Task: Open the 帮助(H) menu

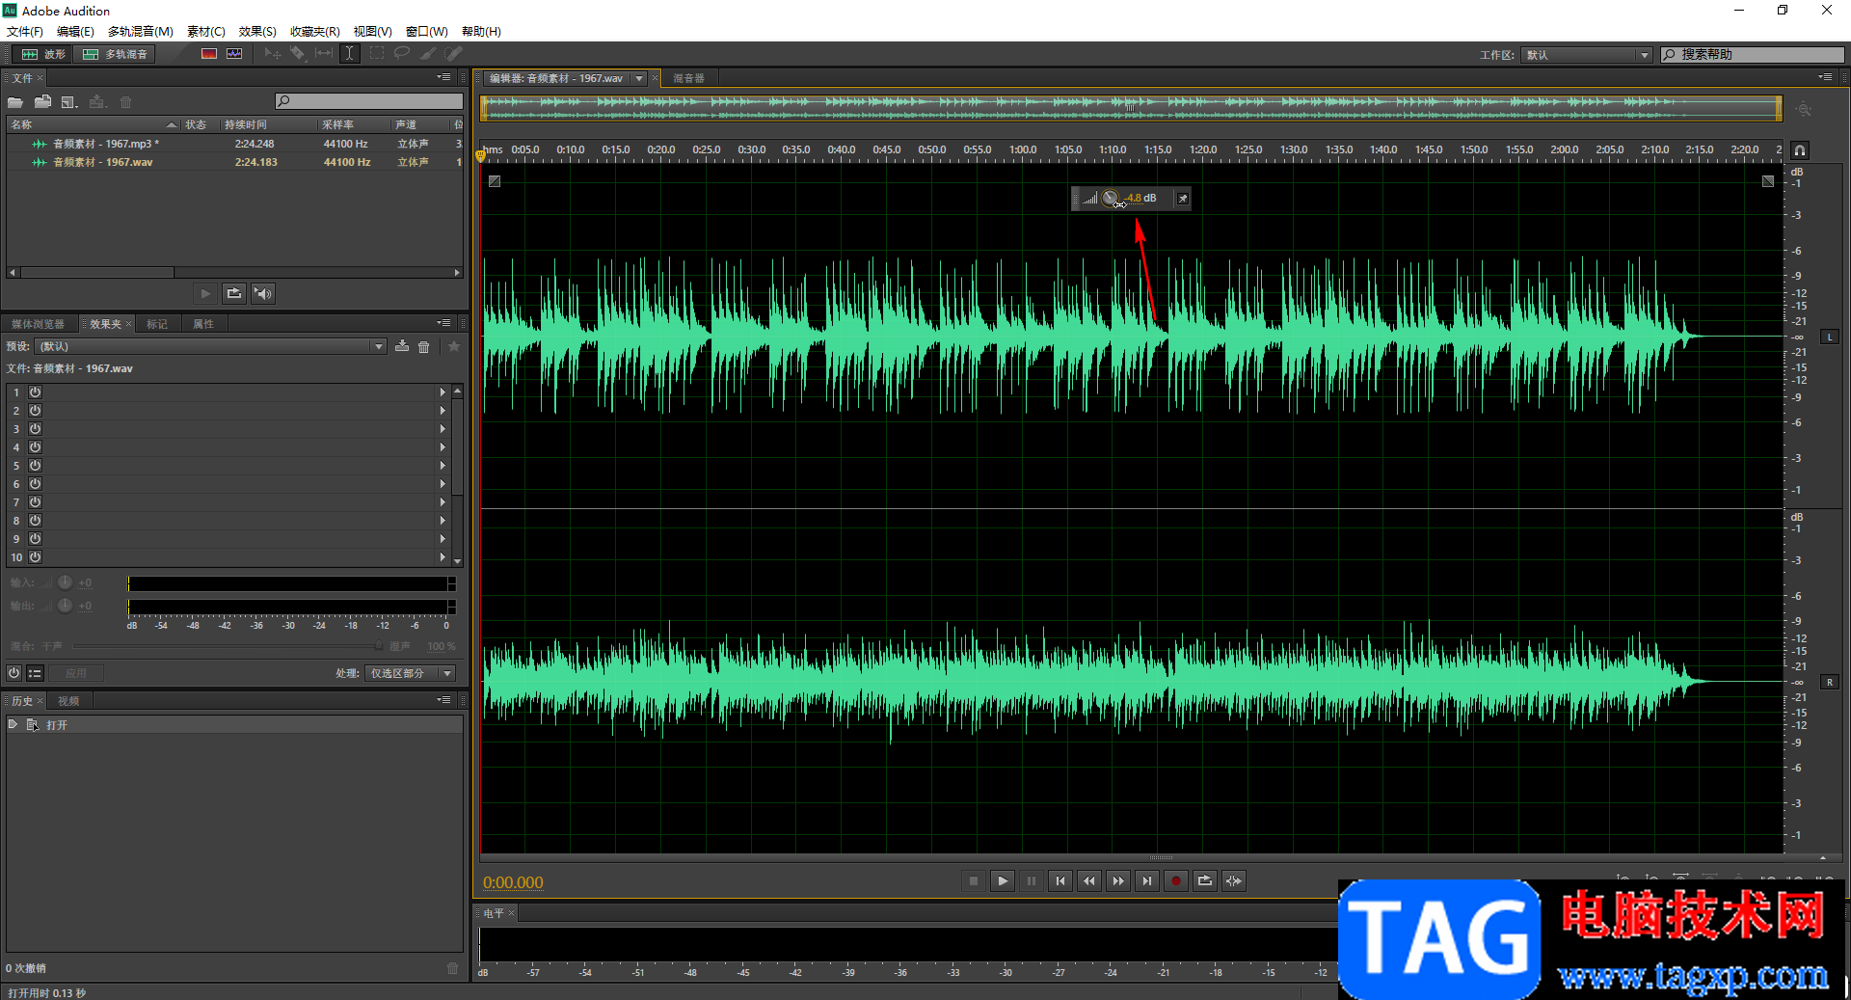Action: click(x=481, y=32)
